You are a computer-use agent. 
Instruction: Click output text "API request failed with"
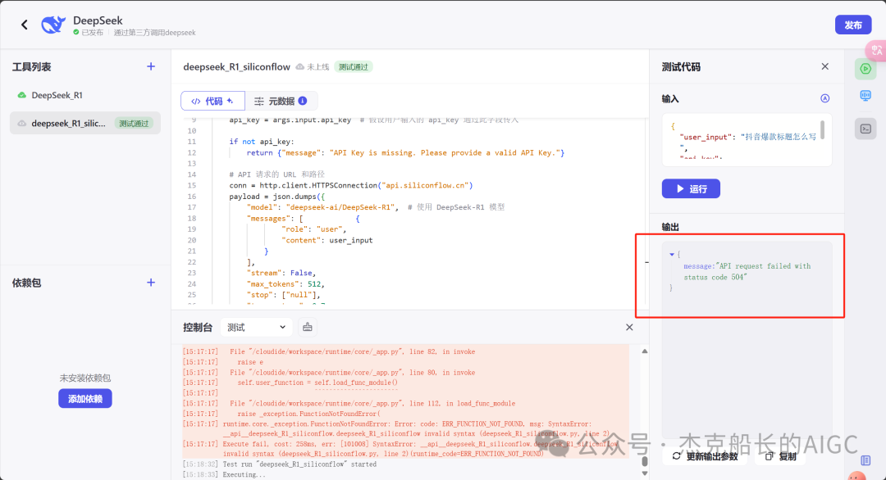coord(763,265)
